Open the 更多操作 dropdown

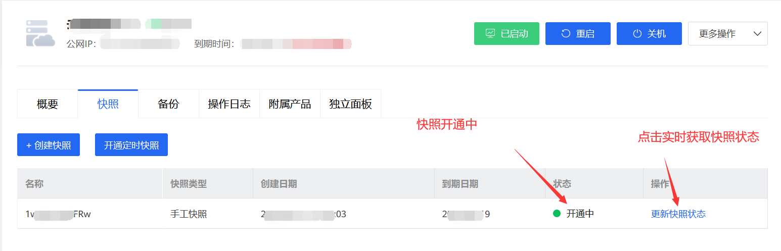[x=728, y=33]
